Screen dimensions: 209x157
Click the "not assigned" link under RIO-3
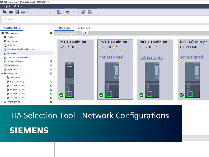point(191,57)
